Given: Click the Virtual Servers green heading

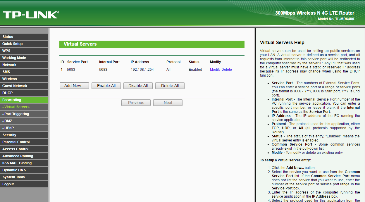Looking at the screenshot, I should (152, 44).
